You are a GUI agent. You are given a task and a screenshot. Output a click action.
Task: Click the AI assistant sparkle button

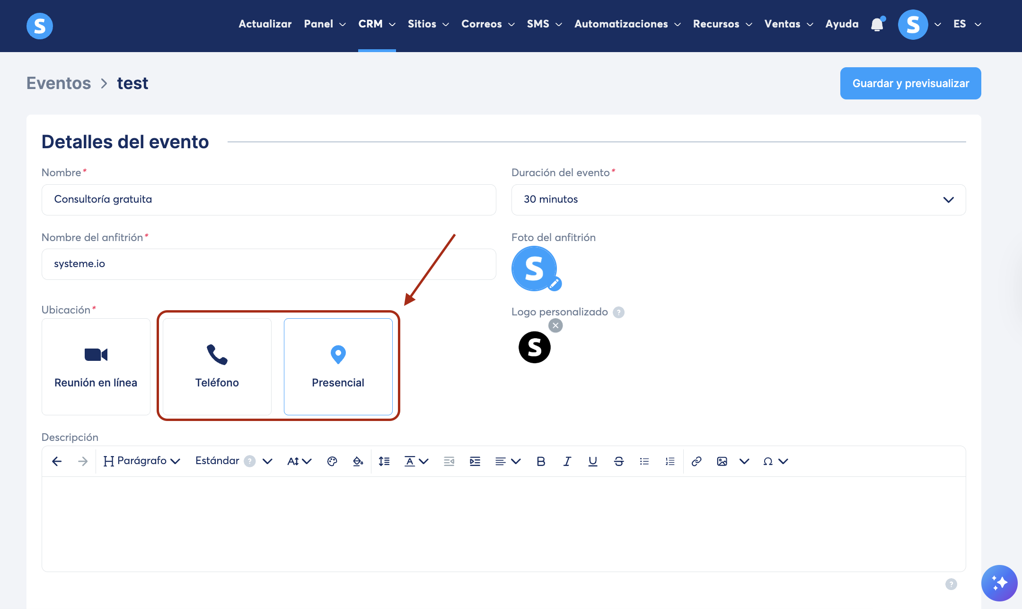(999, 583)
